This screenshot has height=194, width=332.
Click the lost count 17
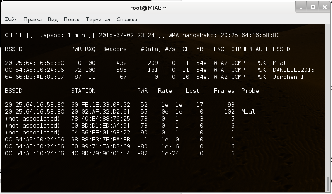tap(200, 105)
